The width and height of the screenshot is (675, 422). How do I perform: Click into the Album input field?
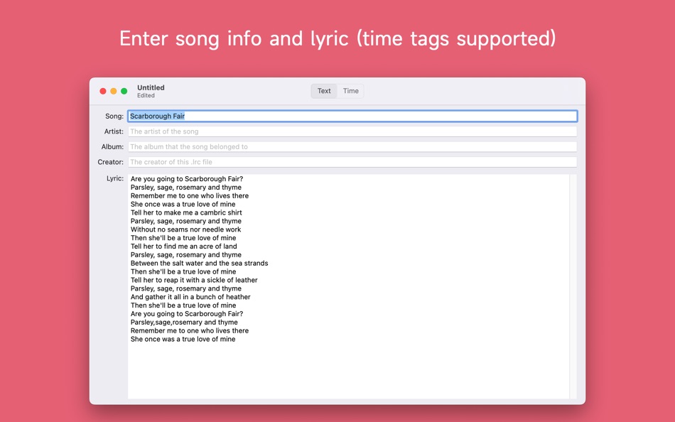(x=352, y=147)
